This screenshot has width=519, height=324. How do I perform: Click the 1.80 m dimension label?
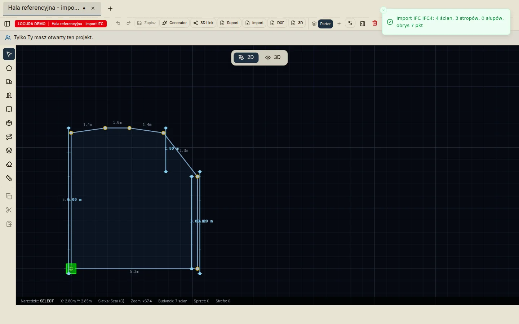click(x=172, y=149)
